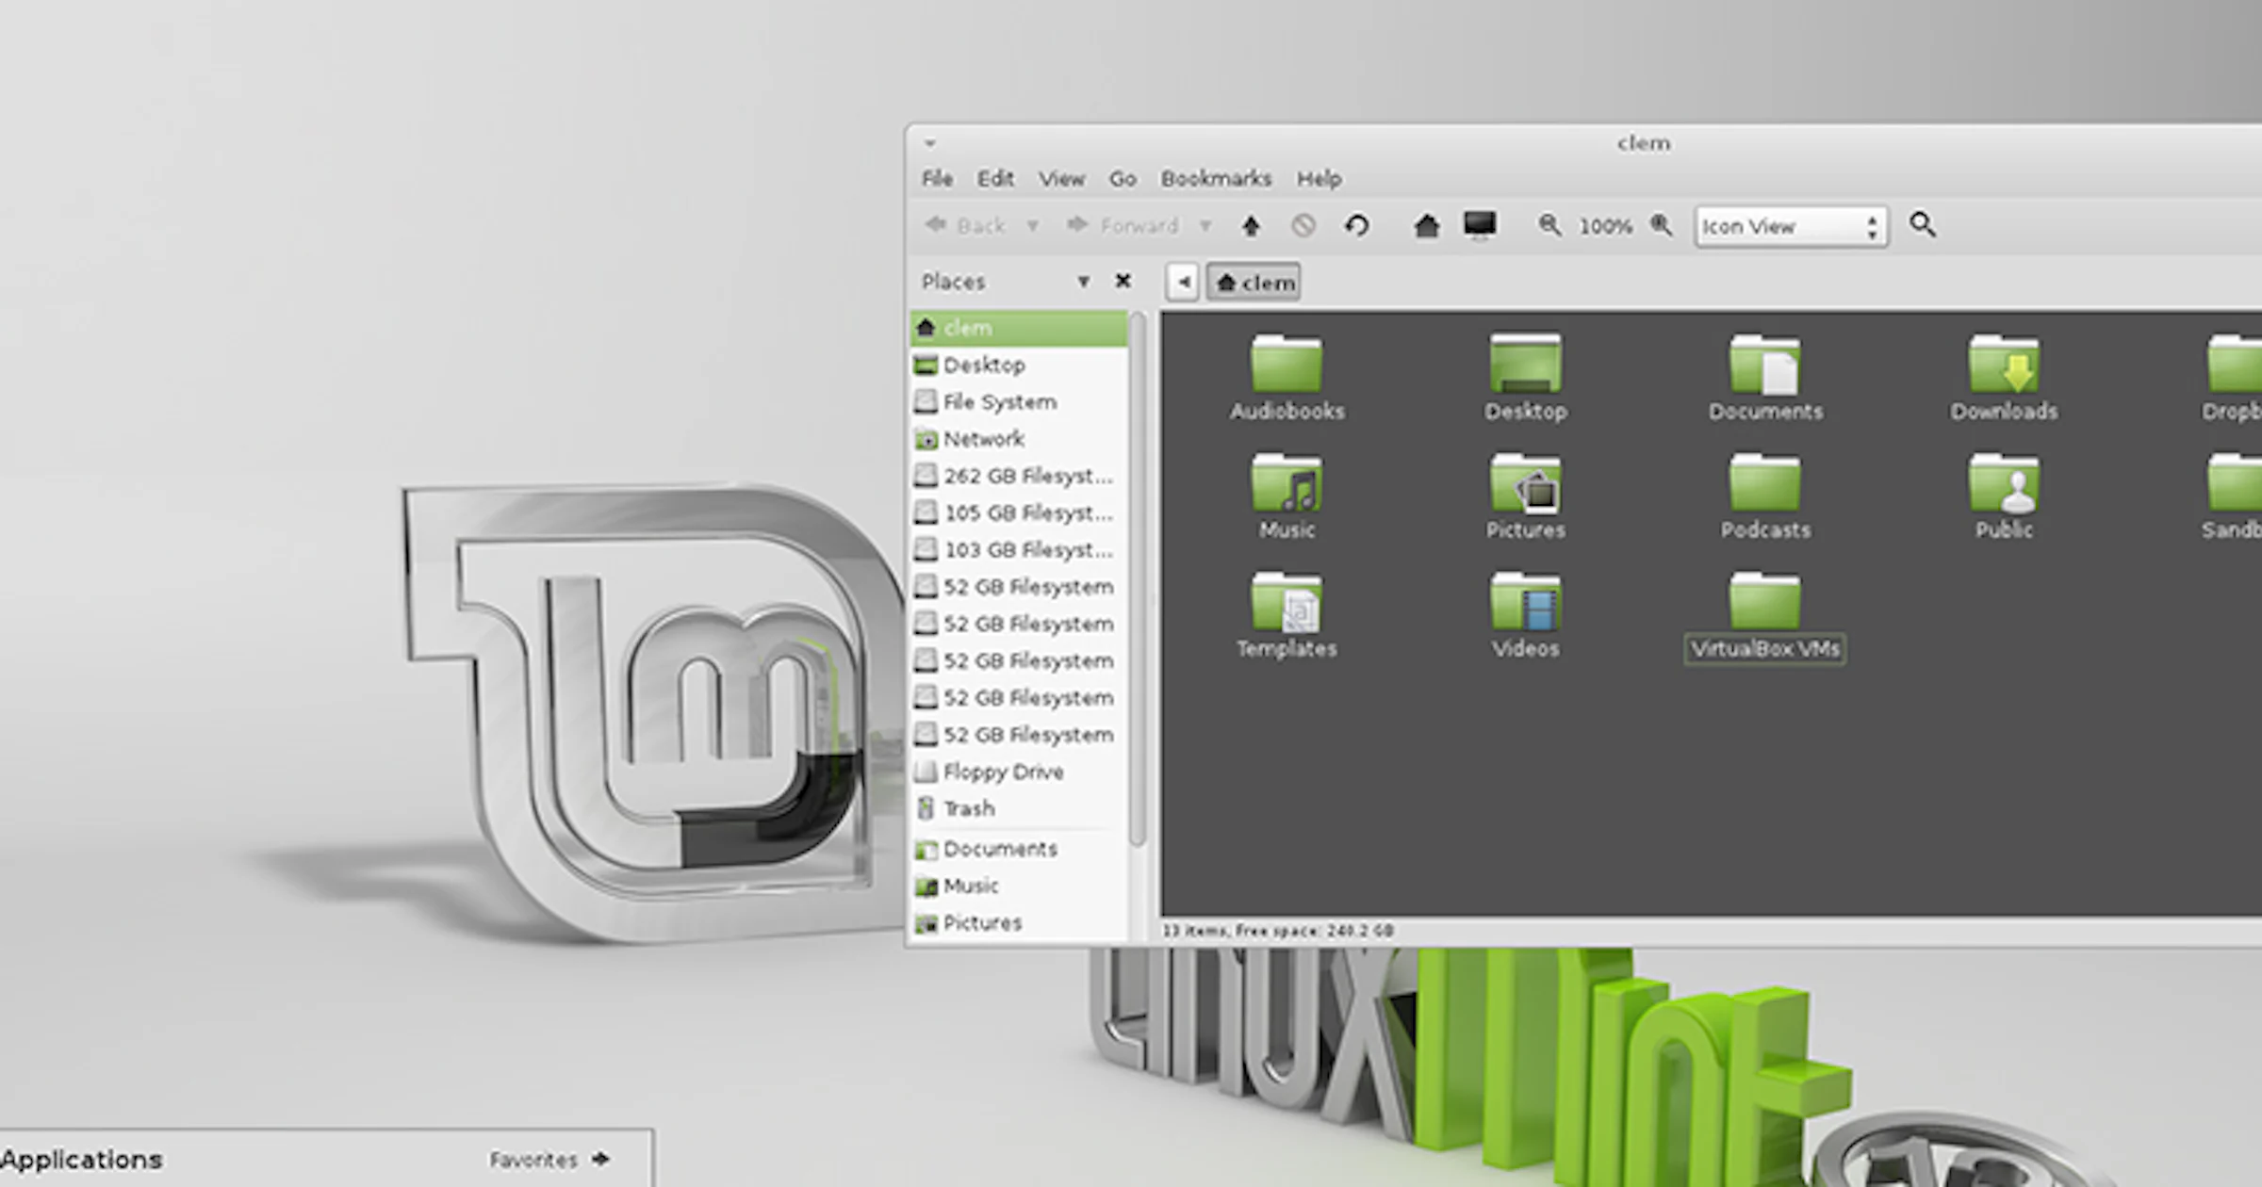Go up to the parent folder
2262x1187 pixels.
coord(1252,225)
